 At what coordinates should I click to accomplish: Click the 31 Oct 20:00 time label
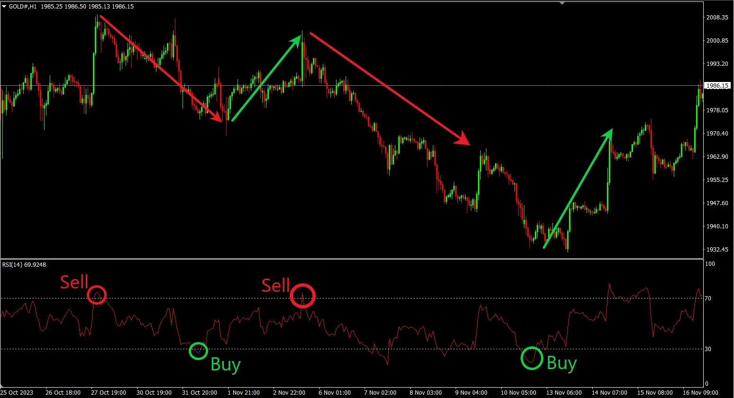tap(200, 393)
